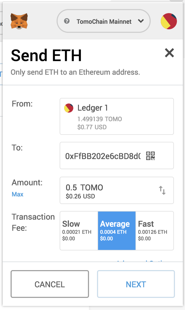Image resolution: width=185 pixels, height=310 pixels.
Task: Click the Max amount link
Action: [18, 194]
